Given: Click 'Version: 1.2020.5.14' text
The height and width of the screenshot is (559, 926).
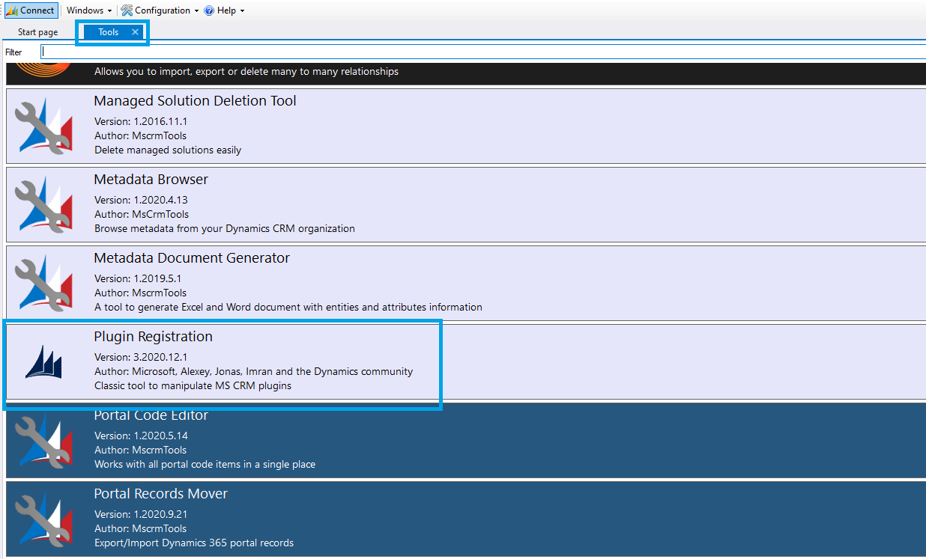Looking at the screenshot, I should pos(141,436).
